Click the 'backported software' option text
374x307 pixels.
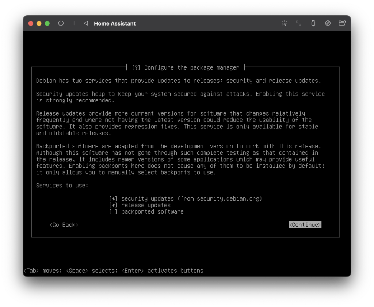pyautogui.click(x=152, y=212)
